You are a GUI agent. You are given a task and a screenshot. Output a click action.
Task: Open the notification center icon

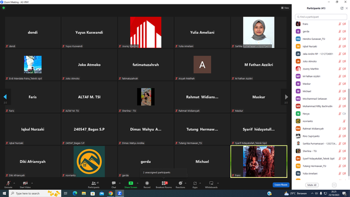point(345,193)
